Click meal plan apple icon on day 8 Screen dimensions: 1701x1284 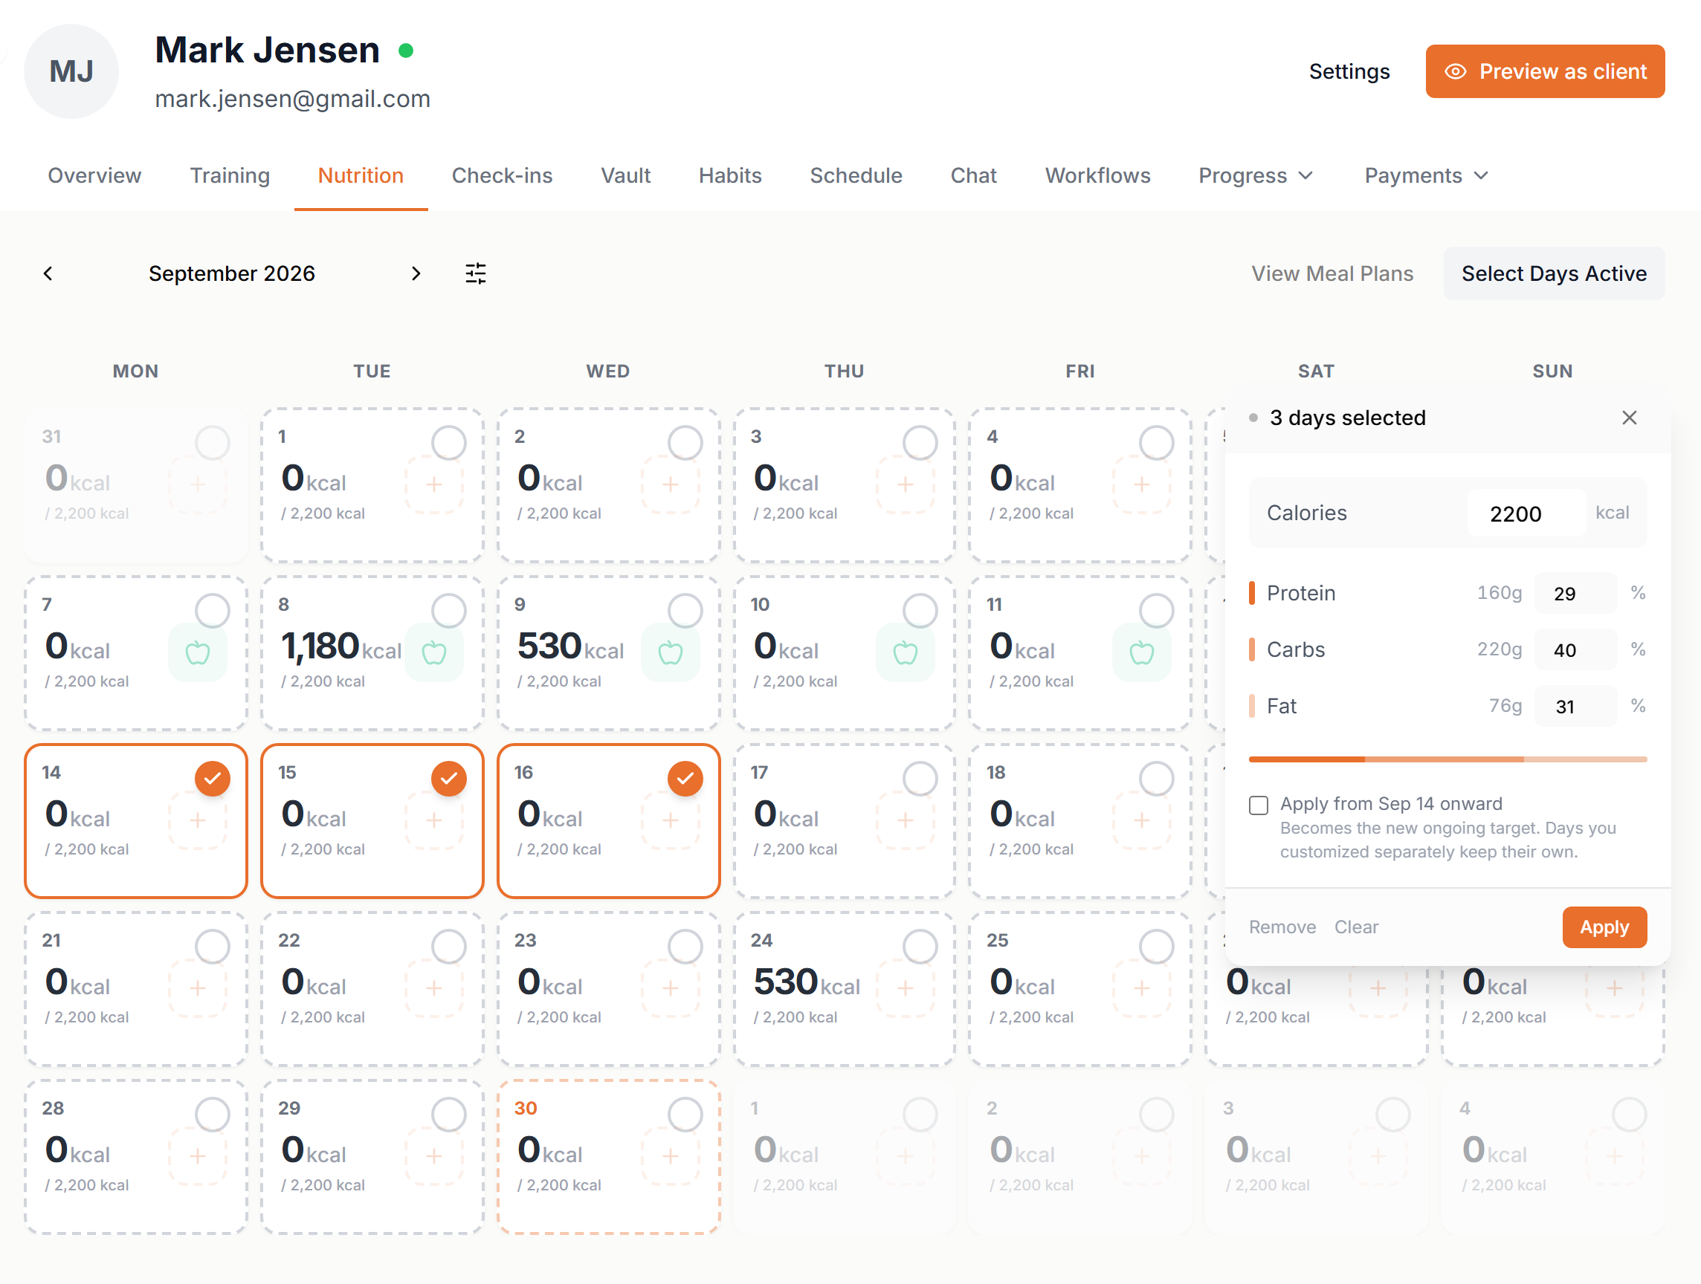tap(433, 652)
